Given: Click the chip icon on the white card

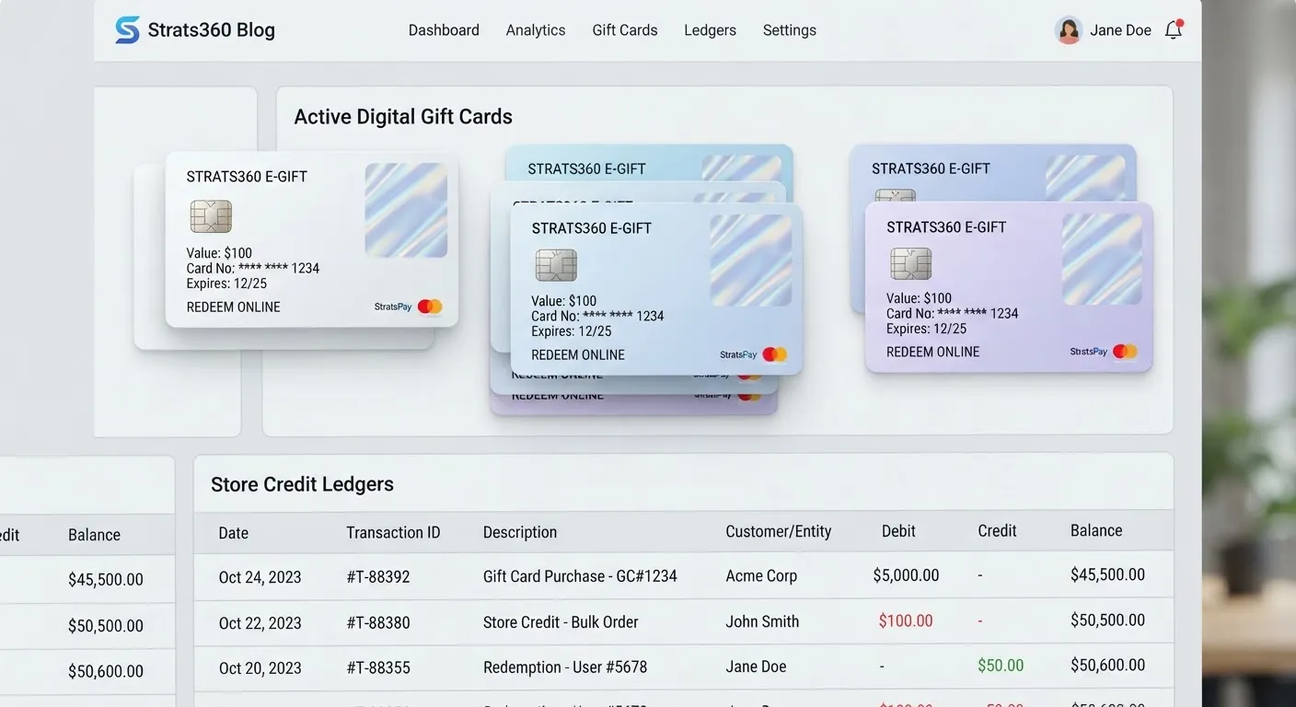Looking at the screenshot, I should click(211, 216).
